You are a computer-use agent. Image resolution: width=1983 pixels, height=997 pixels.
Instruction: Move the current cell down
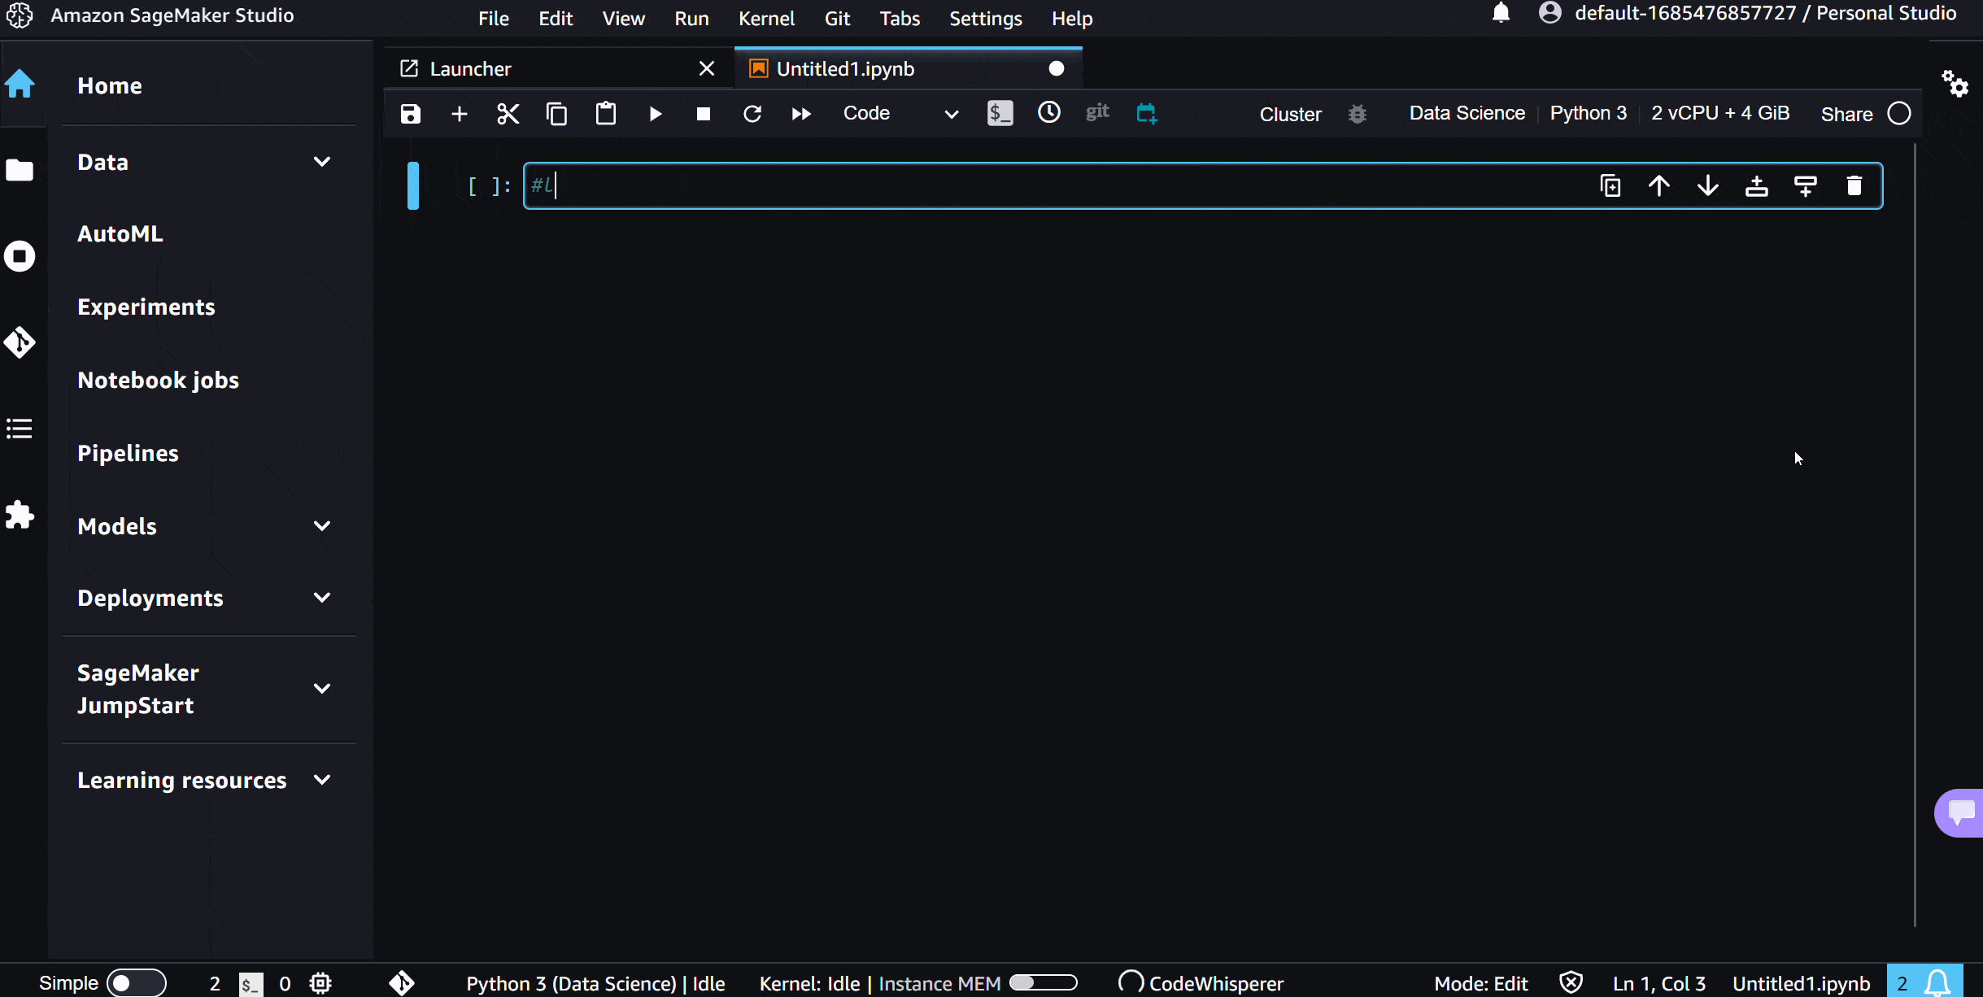click(x=1708, y=185)
